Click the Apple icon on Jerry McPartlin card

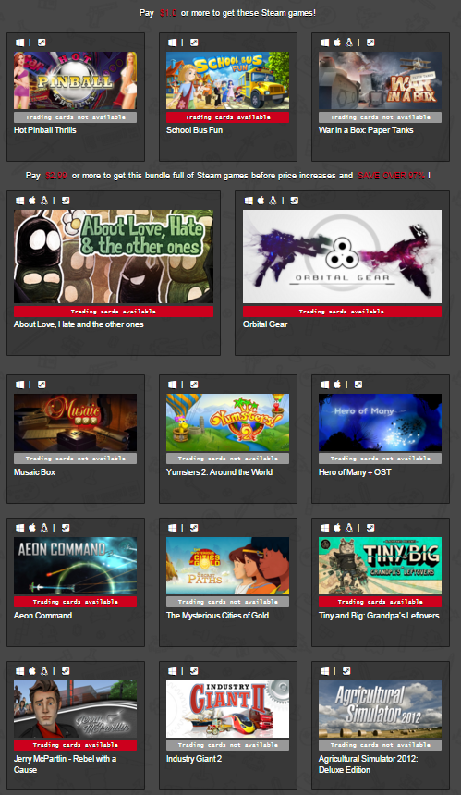click(x=32, y=671)
